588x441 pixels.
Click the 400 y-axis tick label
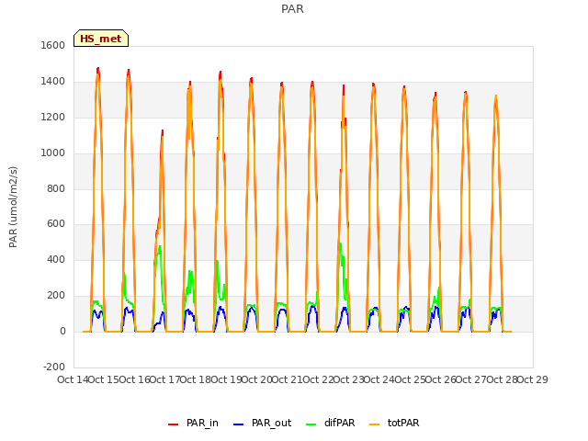tap(56, 259)
